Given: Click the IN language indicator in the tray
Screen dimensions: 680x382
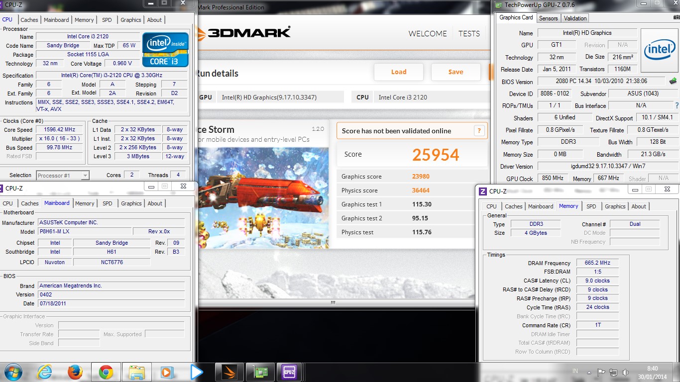Looking at the screenshot, I should [x=575, y=372].
